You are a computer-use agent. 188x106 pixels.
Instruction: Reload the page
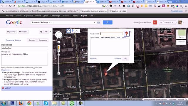10,6
